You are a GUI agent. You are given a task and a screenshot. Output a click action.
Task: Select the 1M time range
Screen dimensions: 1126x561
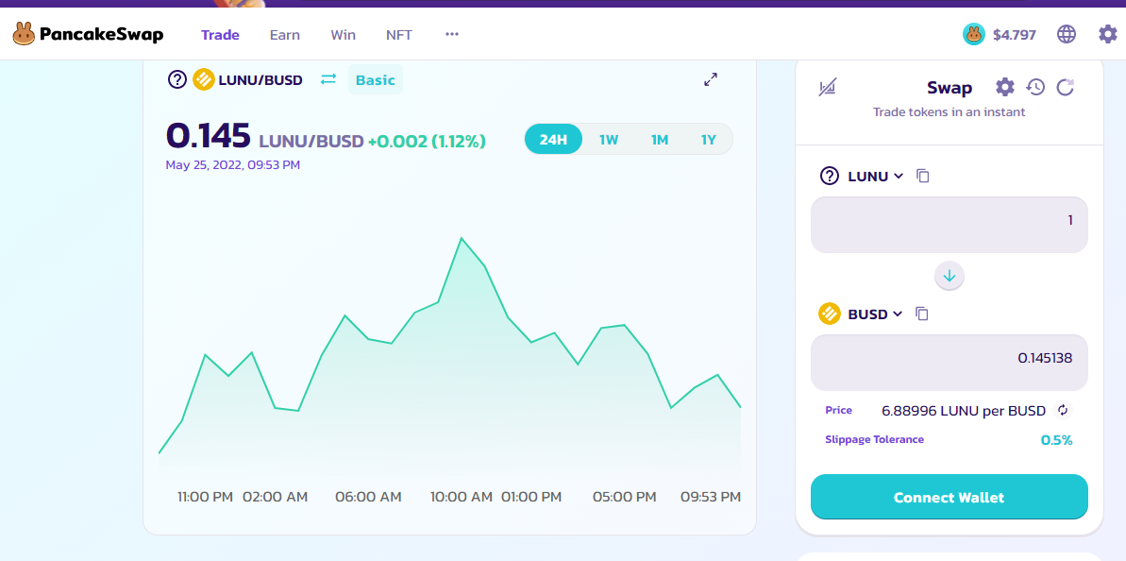coord(659,140)
